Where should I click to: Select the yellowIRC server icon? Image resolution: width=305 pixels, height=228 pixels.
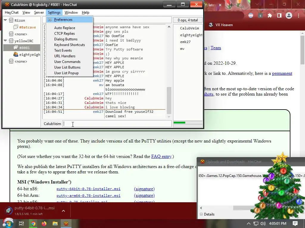11,41
